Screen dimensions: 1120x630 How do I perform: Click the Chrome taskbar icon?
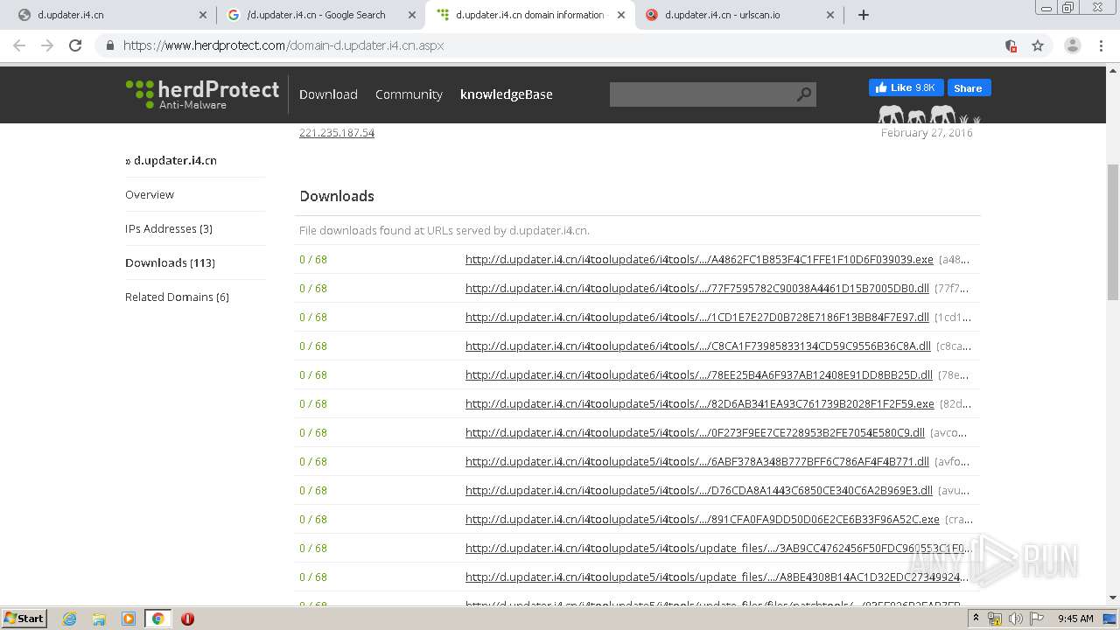(157, 619)
